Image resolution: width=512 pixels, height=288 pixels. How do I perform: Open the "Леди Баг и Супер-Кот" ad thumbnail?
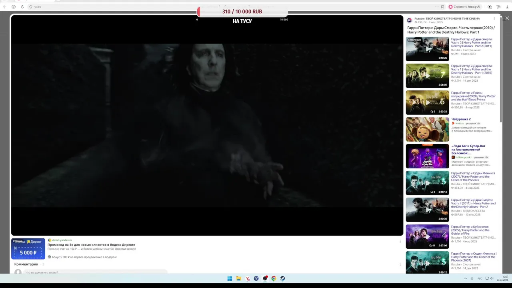point(427,156)
